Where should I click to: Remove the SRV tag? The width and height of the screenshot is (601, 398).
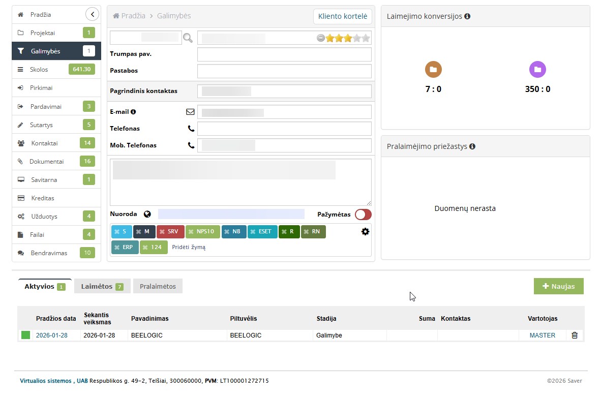162,232
